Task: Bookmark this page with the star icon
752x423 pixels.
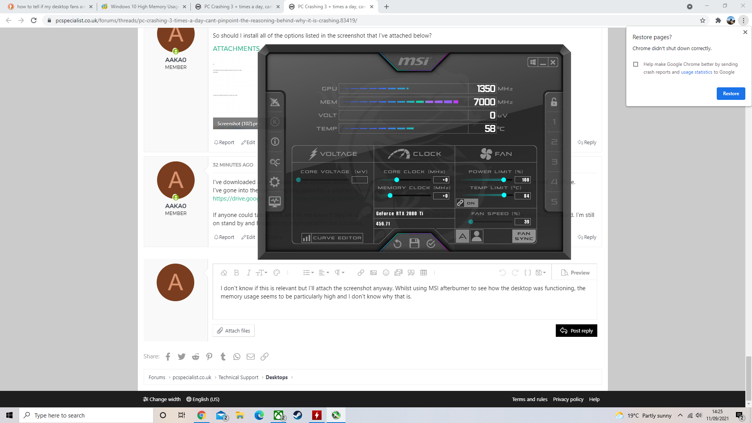Action: pos(703,20)
